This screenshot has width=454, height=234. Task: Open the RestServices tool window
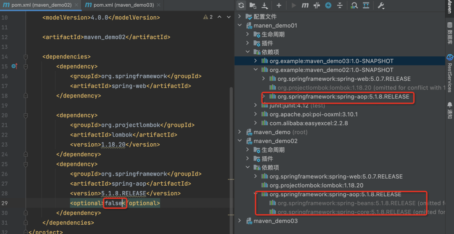450,73
